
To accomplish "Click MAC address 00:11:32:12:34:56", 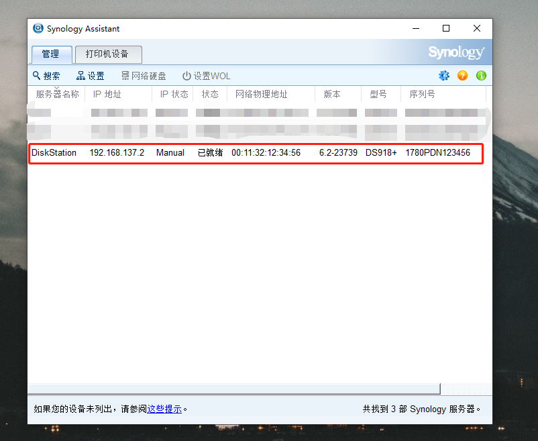I will coord(266,153).
